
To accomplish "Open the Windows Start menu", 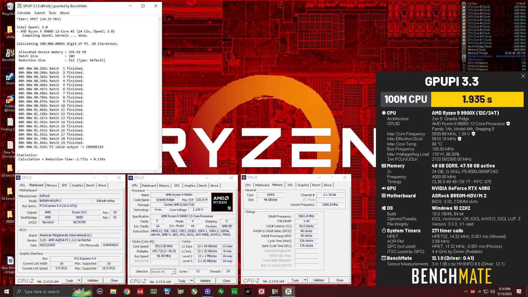I will (x=7, y=291).
